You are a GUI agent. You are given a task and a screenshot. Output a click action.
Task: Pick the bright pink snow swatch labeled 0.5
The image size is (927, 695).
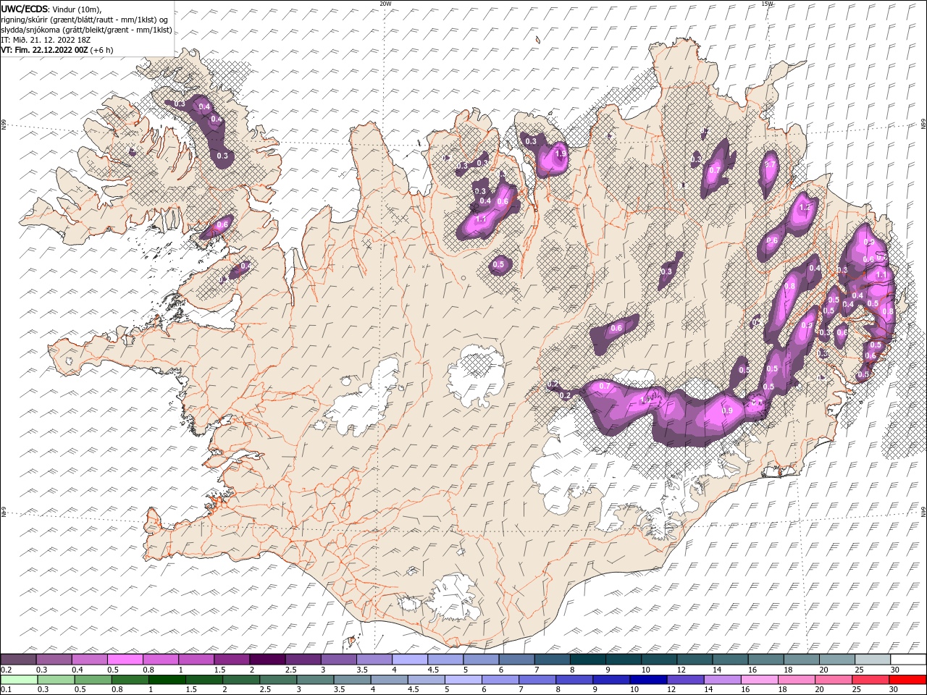[x=125, y=660]
